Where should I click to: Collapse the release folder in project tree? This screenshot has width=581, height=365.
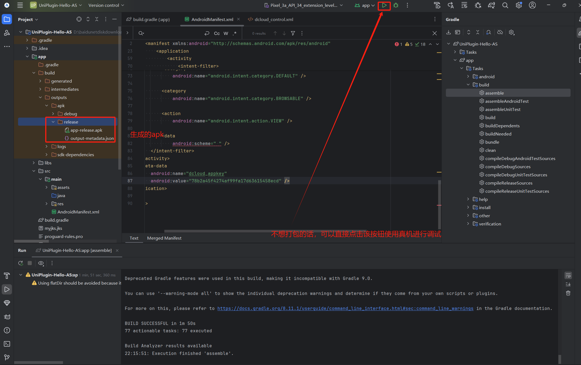click(x=53, y=122)
